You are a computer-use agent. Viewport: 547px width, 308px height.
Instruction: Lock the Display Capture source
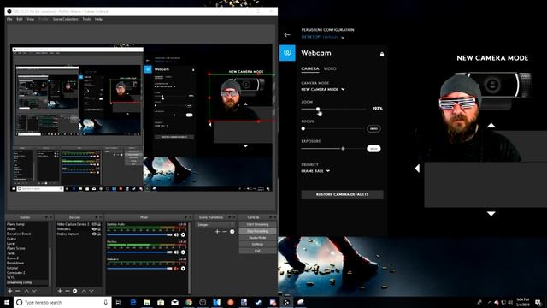coord(99,234)
